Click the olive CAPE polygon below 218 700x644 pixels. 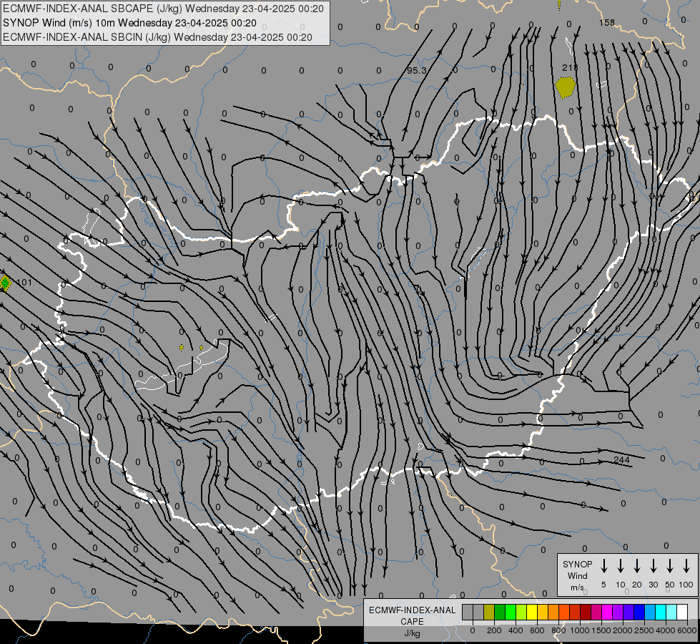[565, 87]
